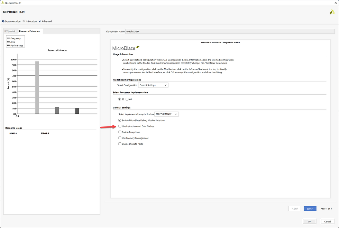339x228 pixels.
Task: Click the 'Page 1 of 4' text
Action: tap(326, 209)
